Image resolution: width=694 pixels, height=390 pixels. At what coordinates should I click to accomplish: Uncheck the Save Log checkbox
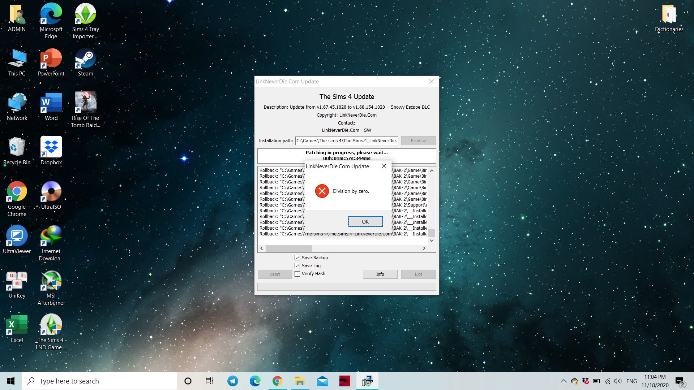coord(297,266)
